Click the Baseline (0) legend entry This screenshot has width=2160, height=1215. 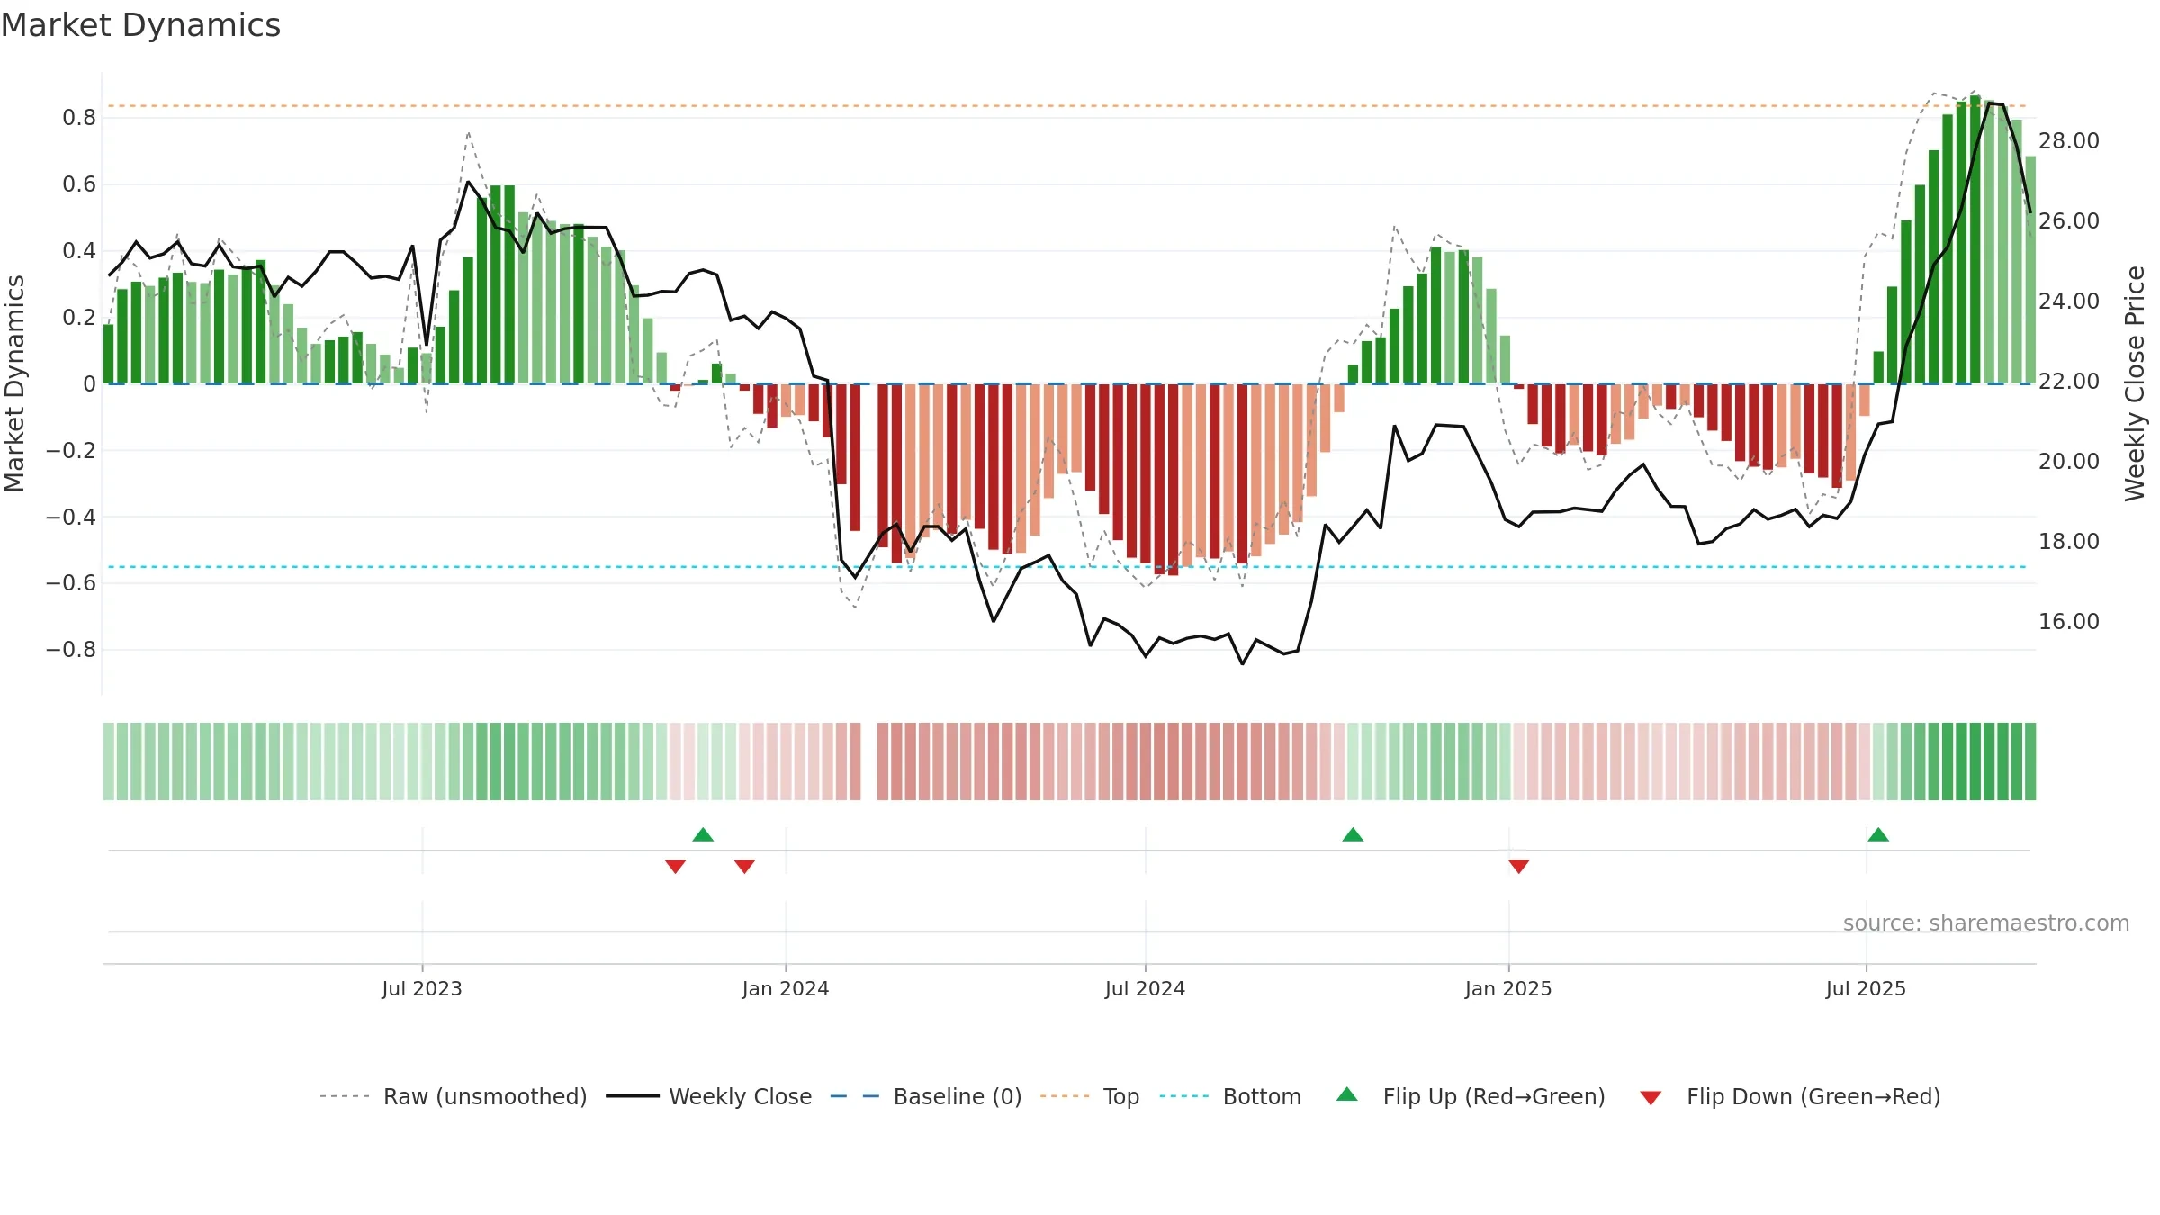[926, 1096]
